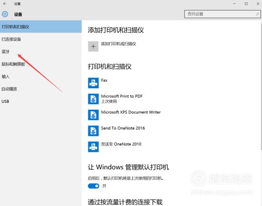Open the USB settings page
This screenshot has height=206, width=262.
tap(41, 102)
